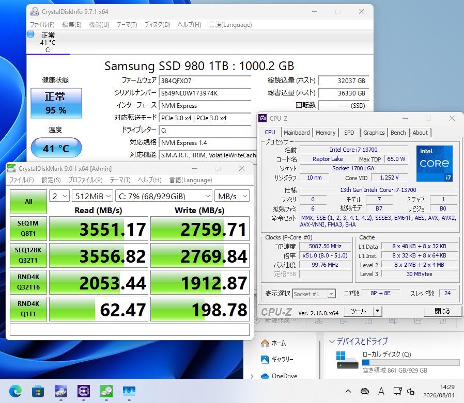
Task: Open the 512MiB test size dropdown
Action: click(x=92, y=196)
